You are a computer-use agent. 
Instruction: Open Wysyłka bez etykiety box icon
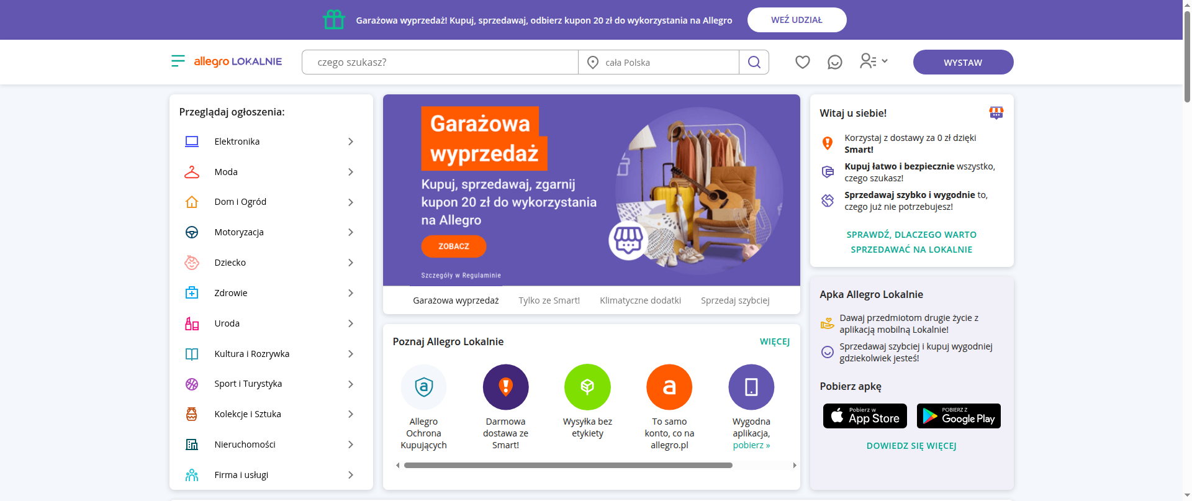tap(587, 387)
